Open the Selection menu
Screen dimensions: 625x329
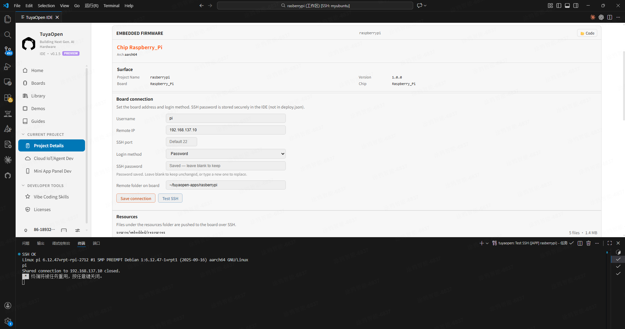click(x=46, y=6)
